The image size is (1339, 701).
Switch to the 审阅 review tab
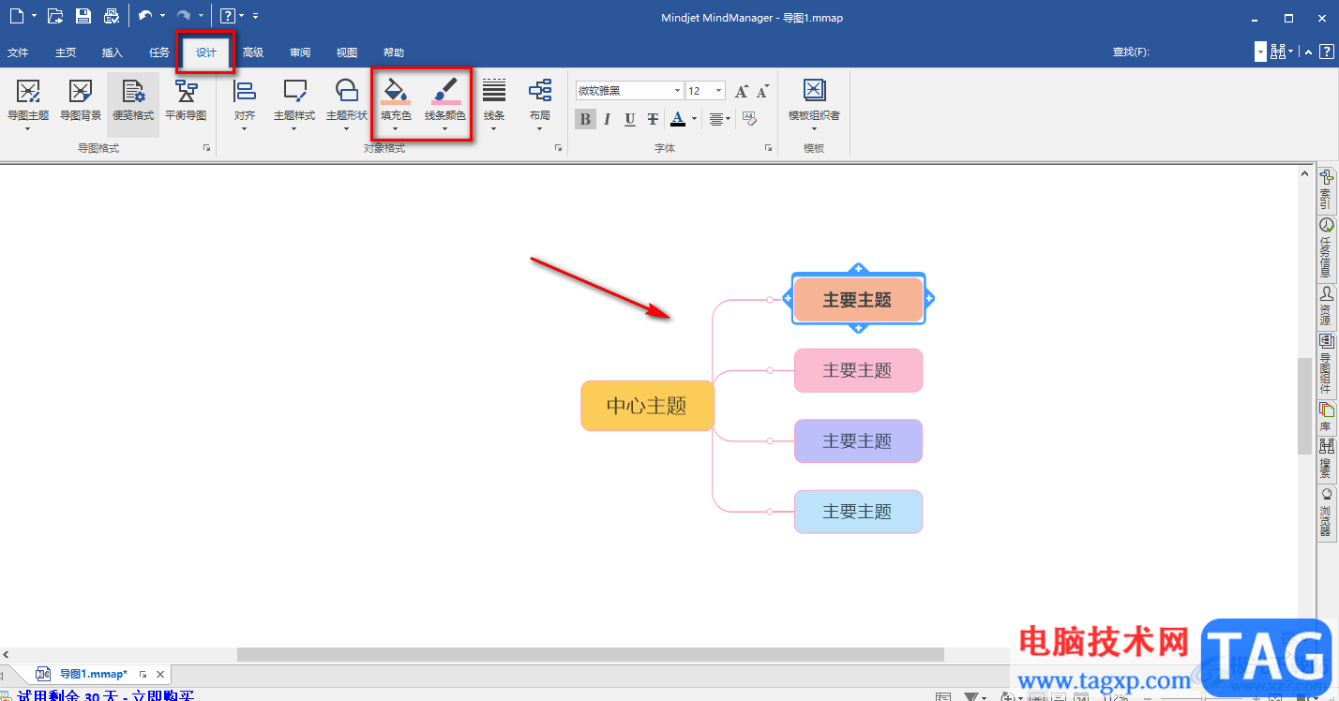tap(300, 52)
